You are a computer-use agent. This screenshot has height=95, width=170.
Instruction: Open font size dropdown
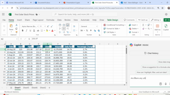[45, 26]
